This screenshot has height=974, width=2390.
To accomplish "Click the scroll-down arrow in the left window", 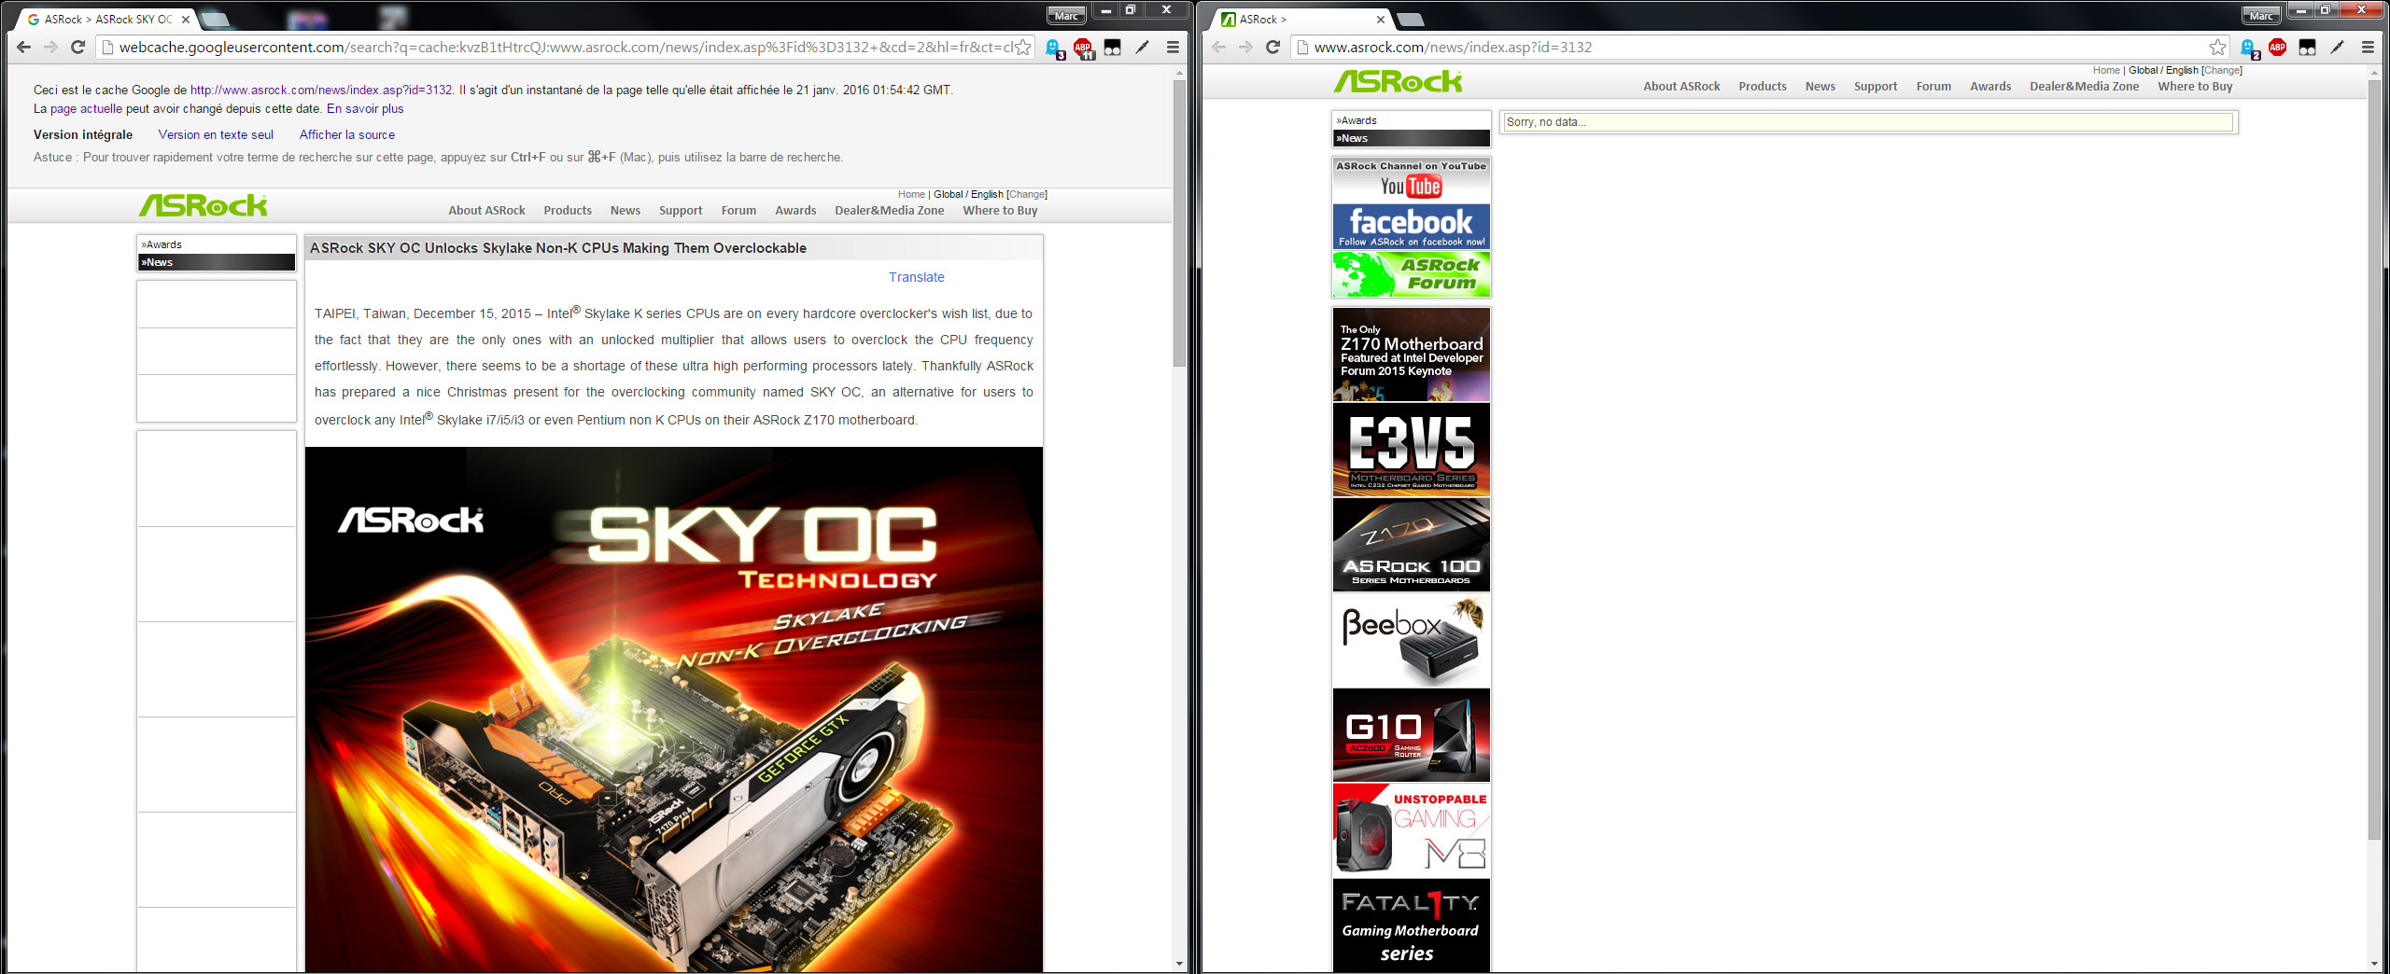I will 1179,964.
